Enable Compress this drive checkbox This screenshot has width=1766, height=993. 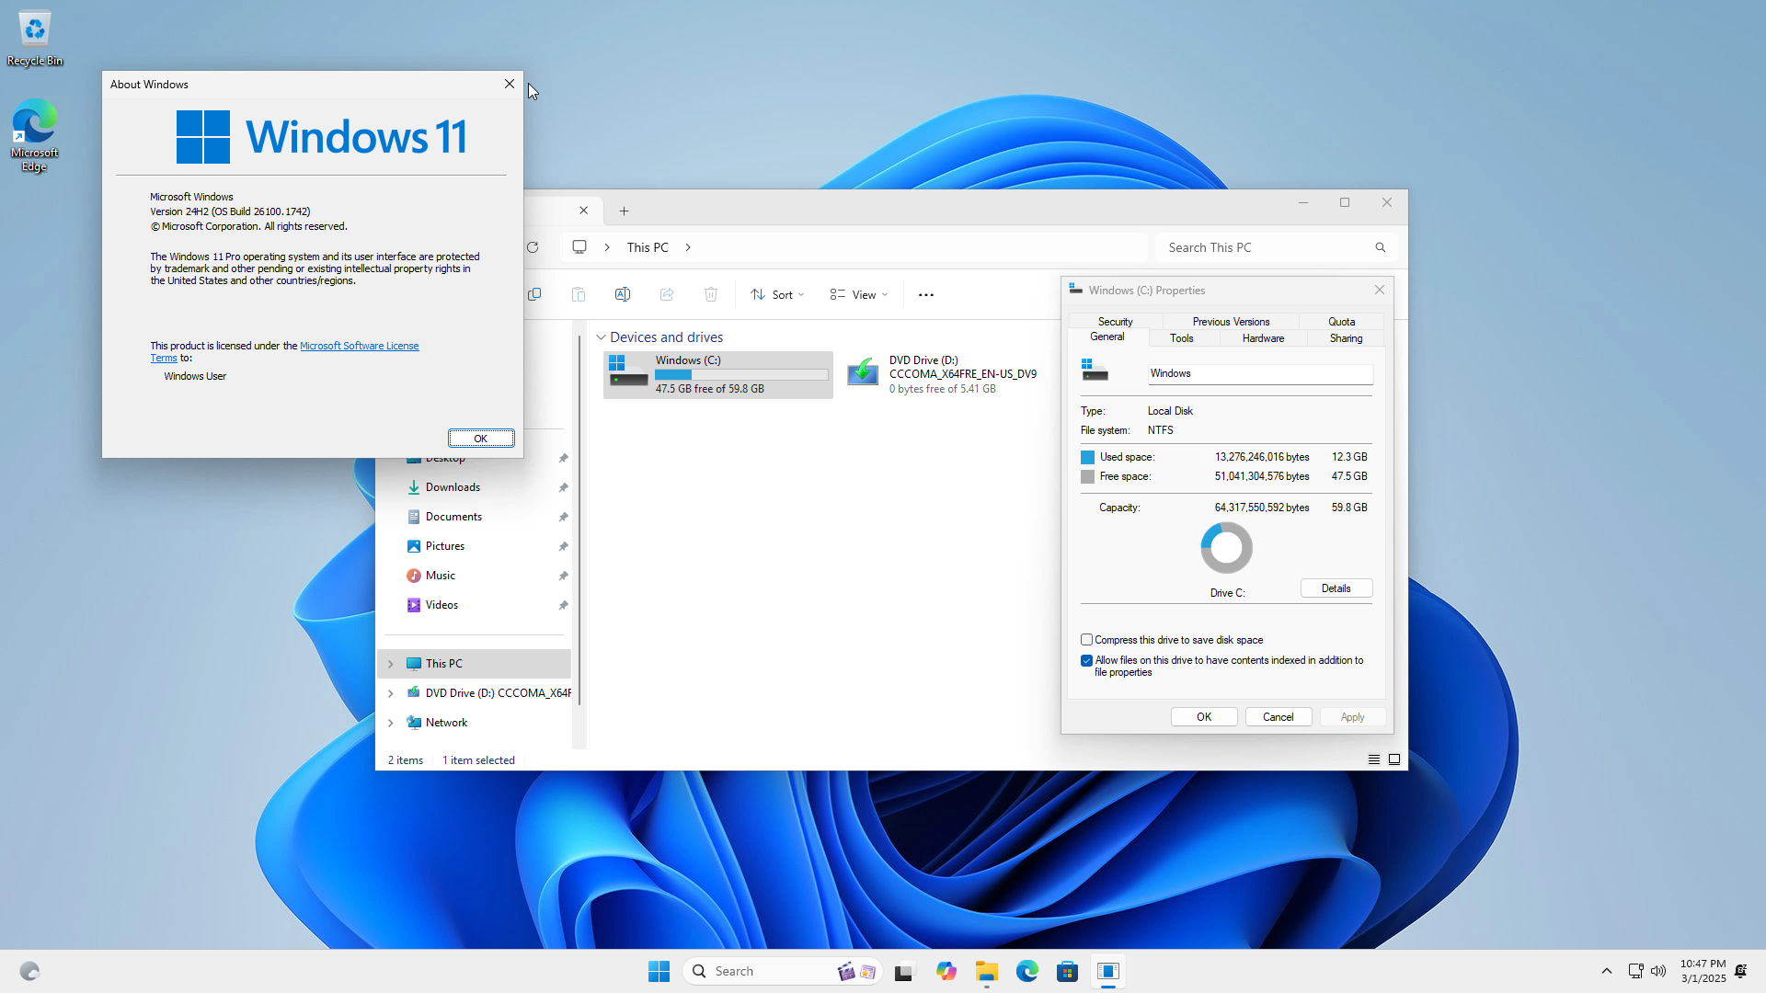click(1086, 640)
